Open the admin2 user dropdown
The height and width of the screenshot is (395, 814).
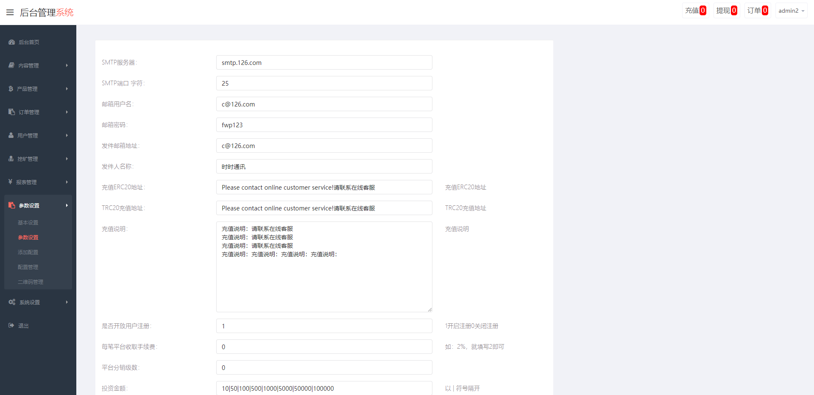pos(791,11)
